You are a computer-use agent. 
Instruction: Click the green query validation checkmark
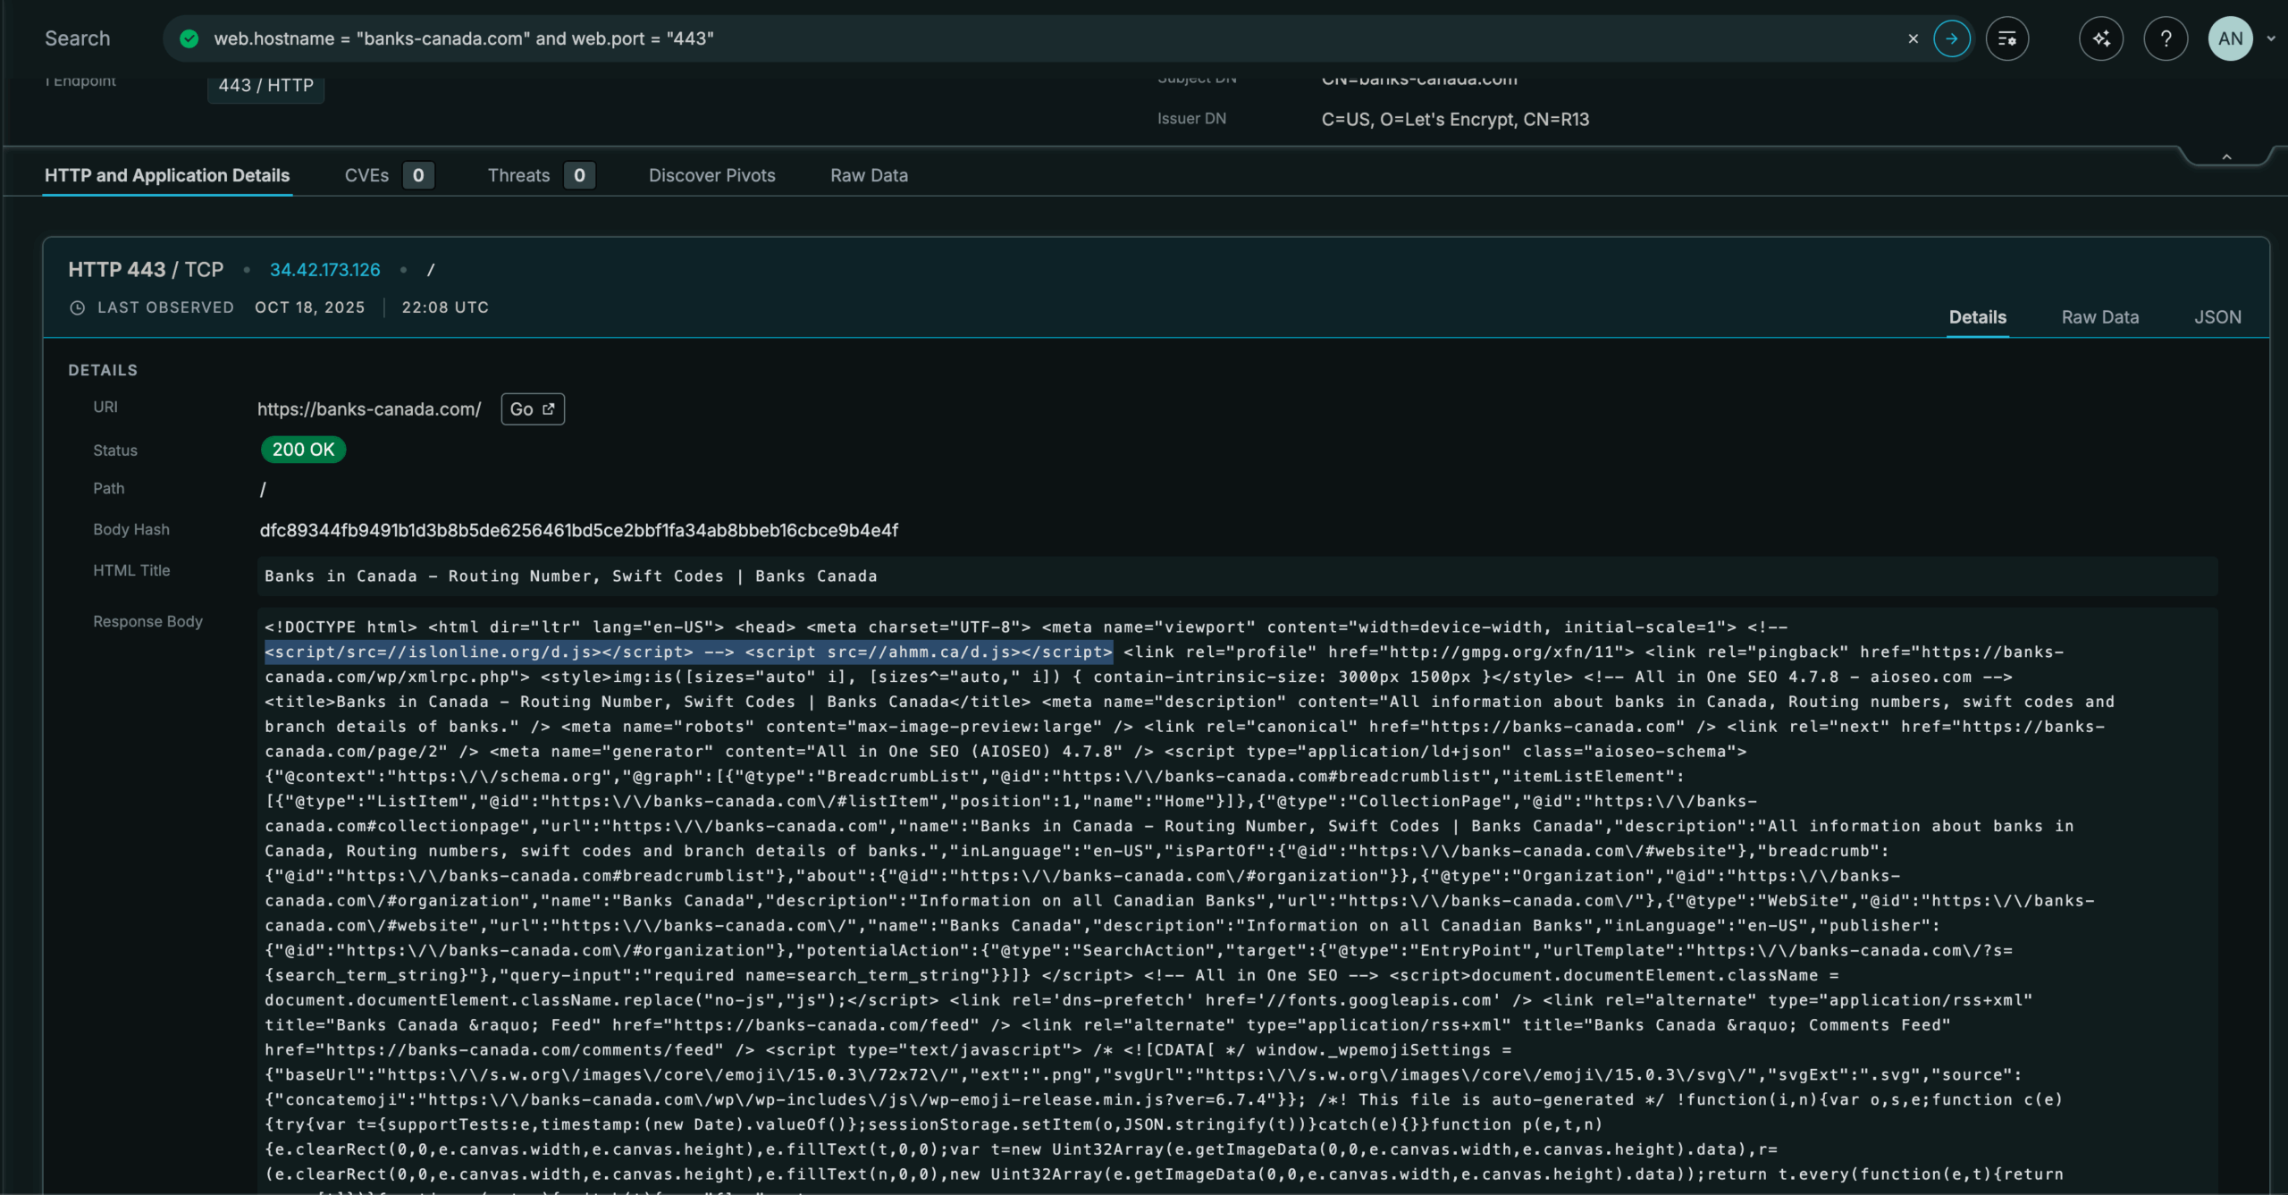tap(189, 38)
